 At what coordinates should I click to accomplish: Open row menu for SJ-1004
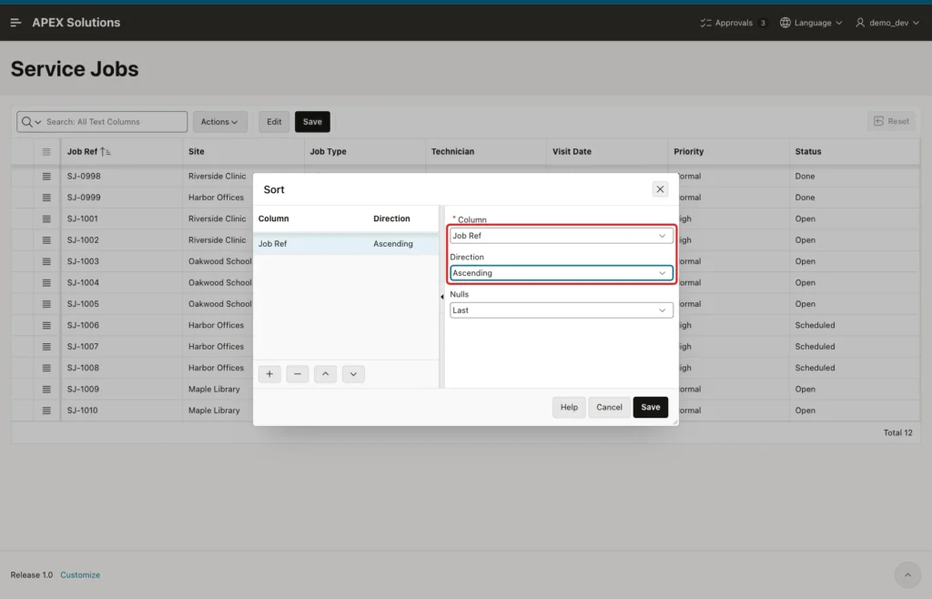(x=46, y=283)
